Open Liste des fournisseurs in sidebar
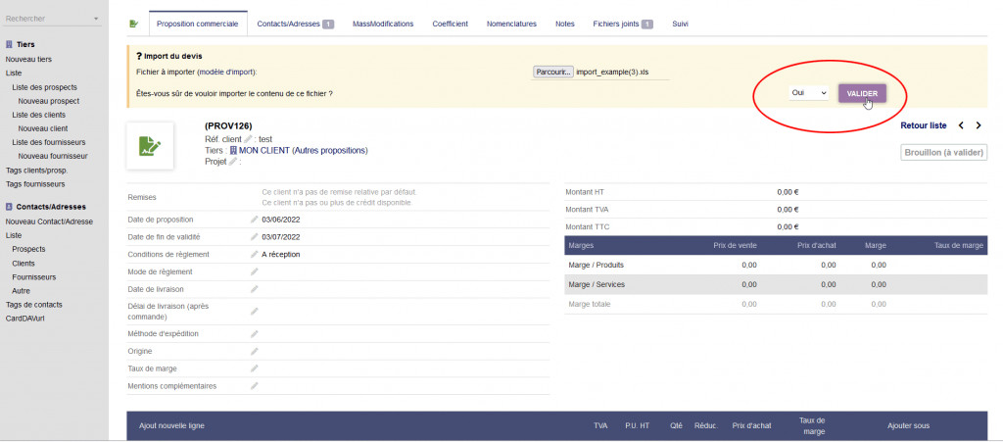1003x442 pixels. click(x=49, y=142)
